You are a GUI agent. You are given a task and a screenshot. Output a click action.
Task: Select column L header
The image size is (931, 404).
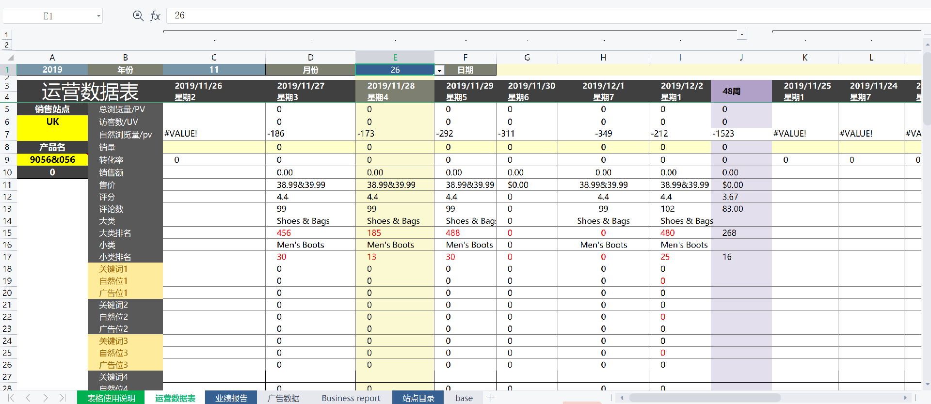pos(871,58)
